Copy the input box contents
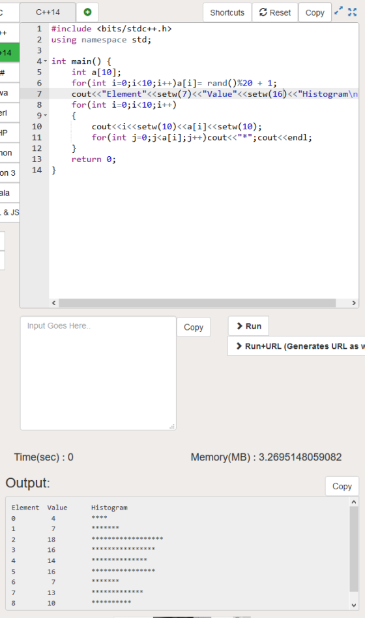 (194, 327)
